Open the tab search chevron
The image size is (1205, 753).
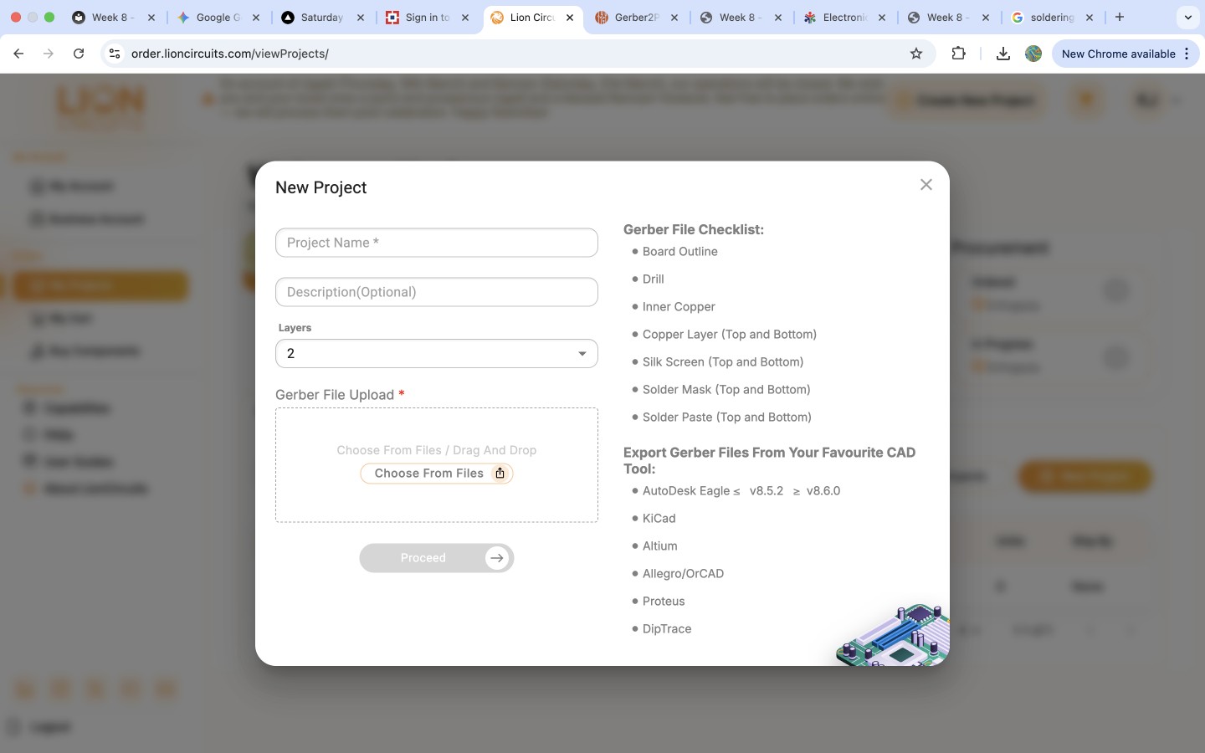point(1187,17)
